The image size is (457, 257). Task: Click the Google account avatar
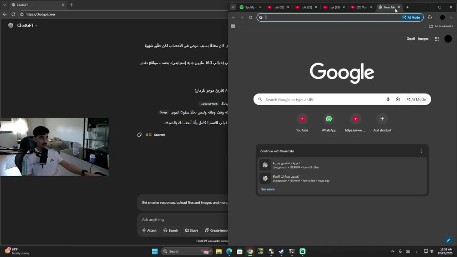[x=448, y=39]
